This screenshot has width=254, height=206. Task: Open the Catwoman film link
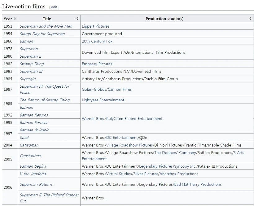[29, 145]
